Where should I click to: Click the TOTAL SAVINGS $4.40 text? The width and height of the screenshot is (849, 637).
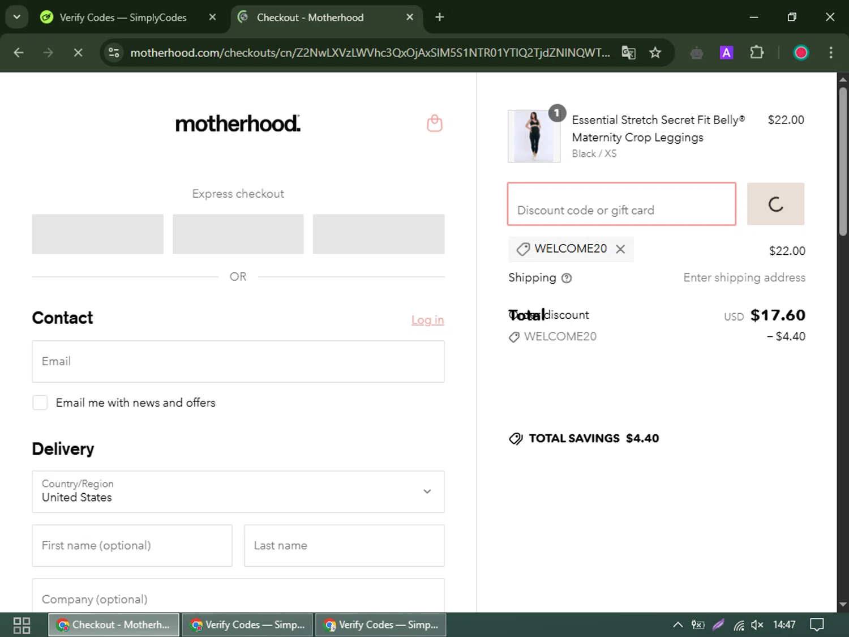pyautogui.click(x=594, y=438)
